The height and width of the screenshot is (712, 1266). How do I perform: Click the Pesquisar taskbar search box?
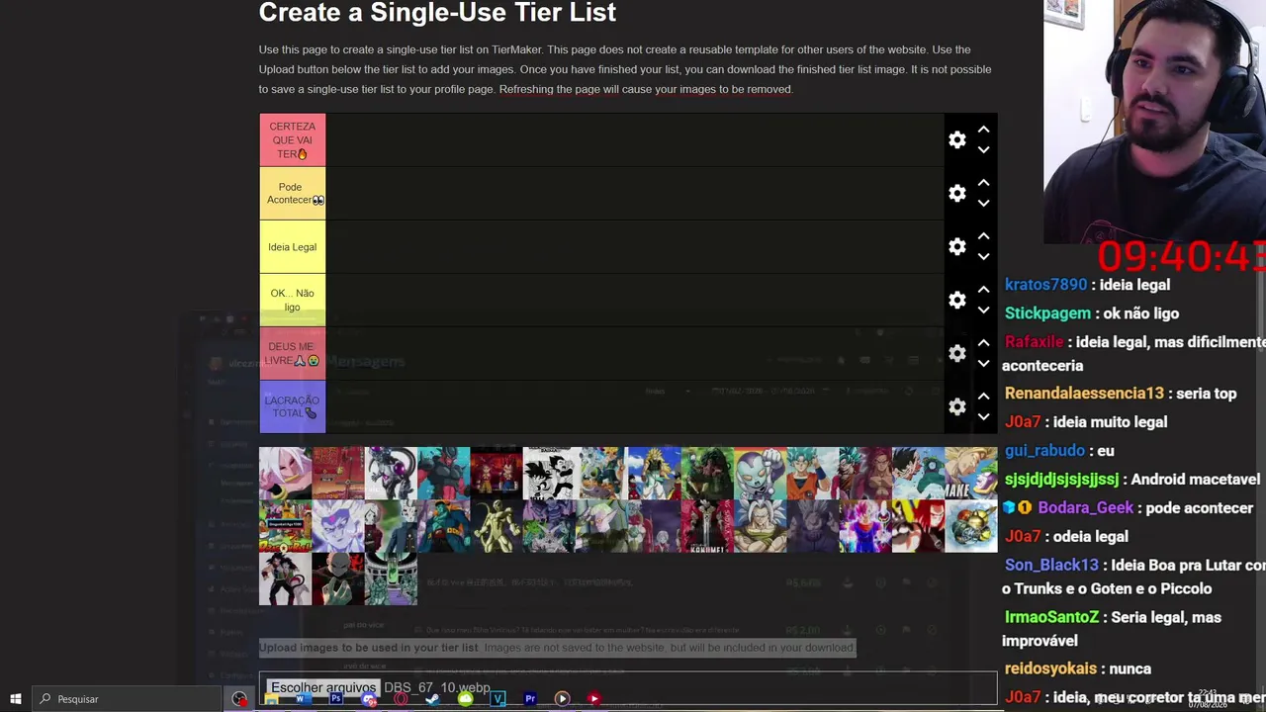[126, 699]
